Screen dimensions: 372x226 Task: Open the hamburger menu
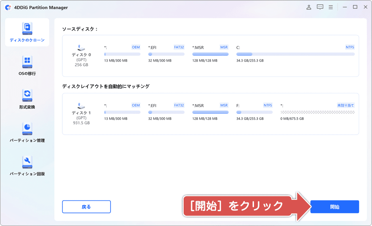click(330, 7)
